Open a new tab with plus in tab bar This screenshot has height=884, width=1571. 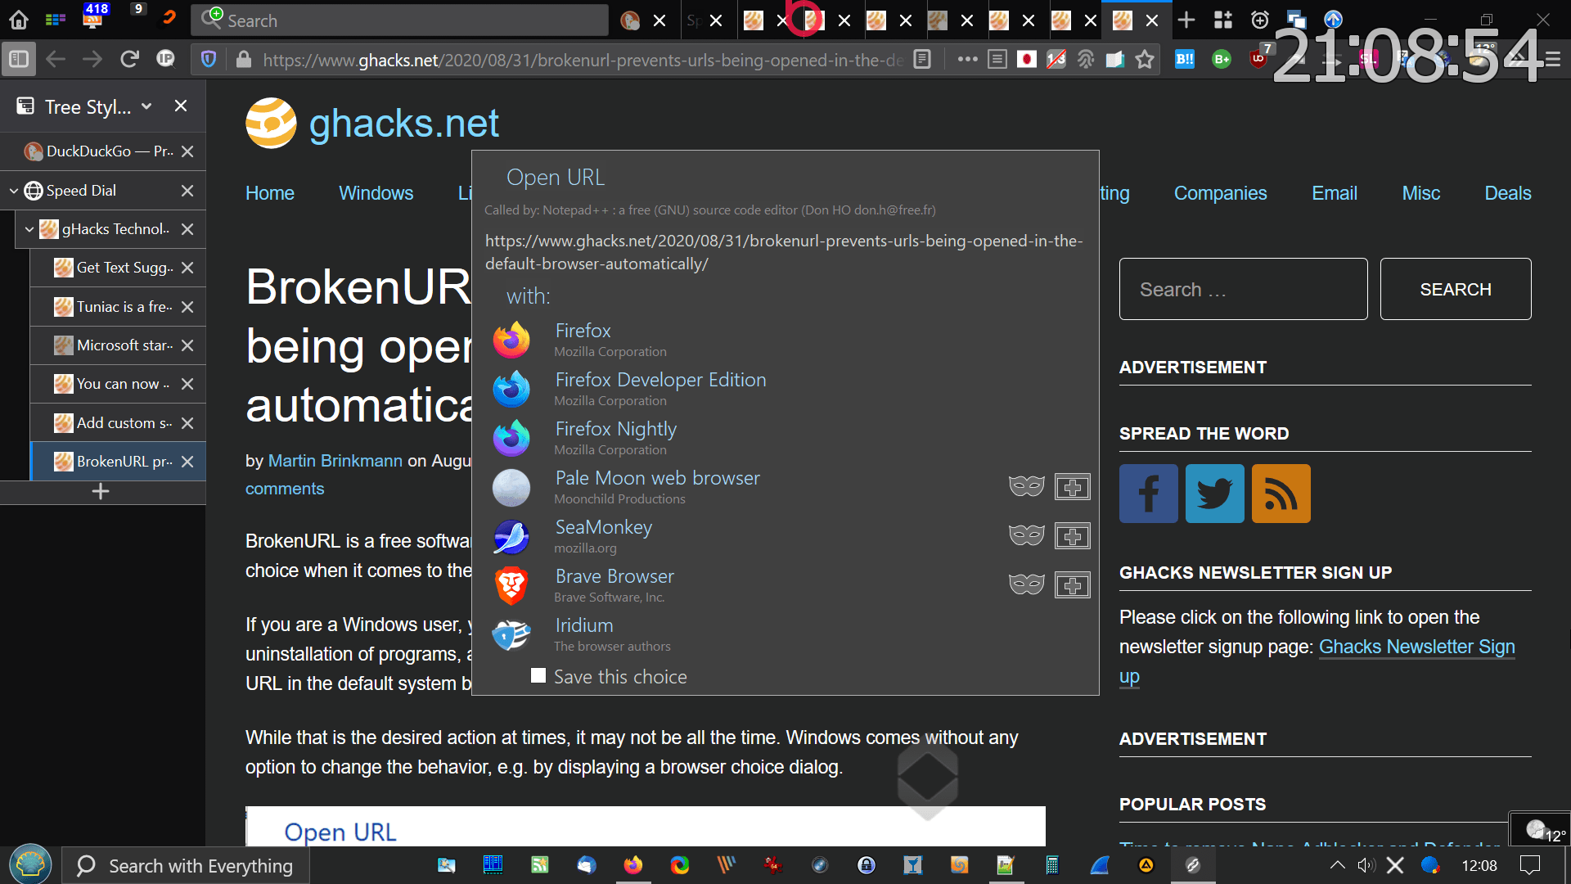(1186, 20)
